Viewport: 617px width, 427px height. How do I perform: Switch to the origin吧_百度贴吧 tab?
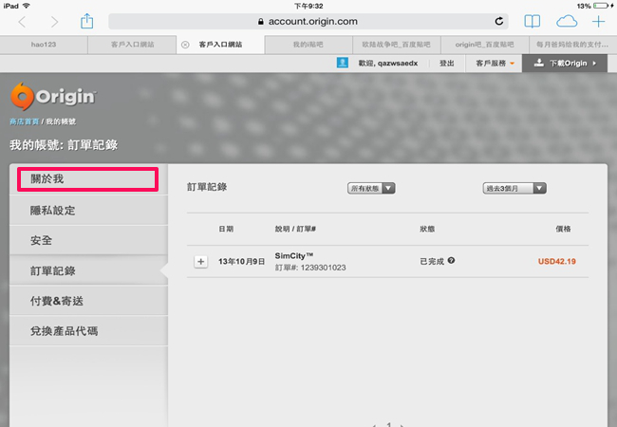tap(484, 45)
